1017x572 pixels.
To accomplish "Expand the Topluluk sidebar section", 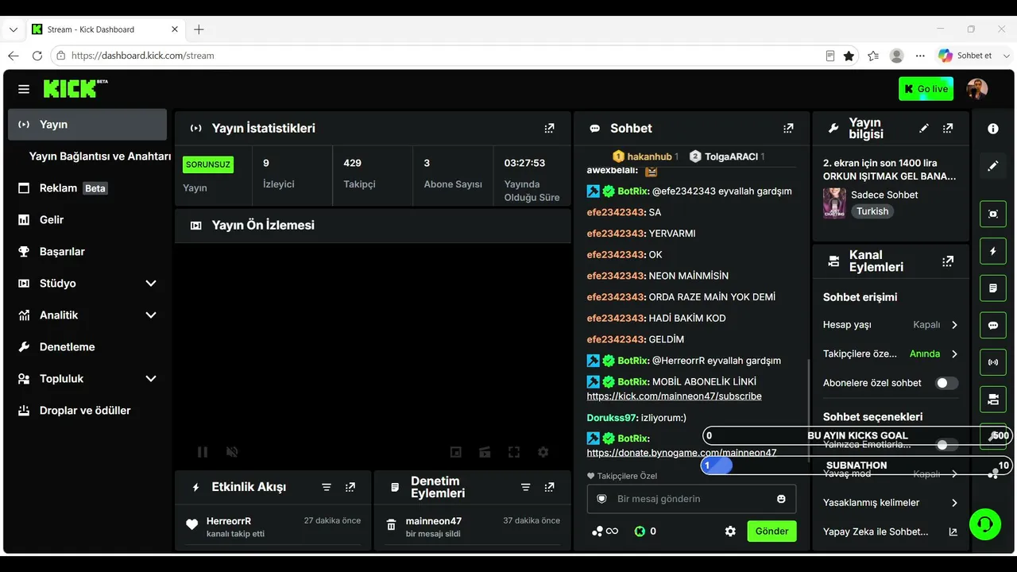I will (151, 379).
